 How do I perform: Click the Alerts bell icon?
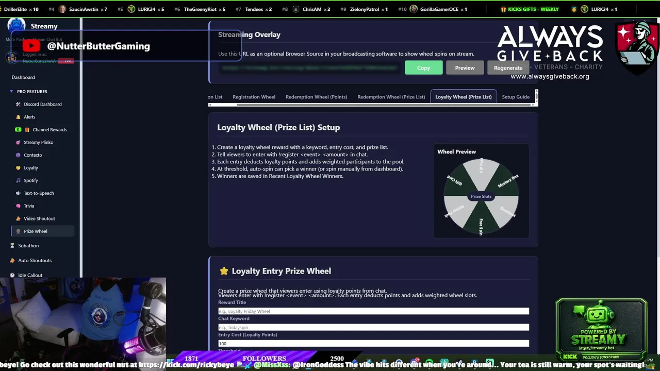(18, 117)
